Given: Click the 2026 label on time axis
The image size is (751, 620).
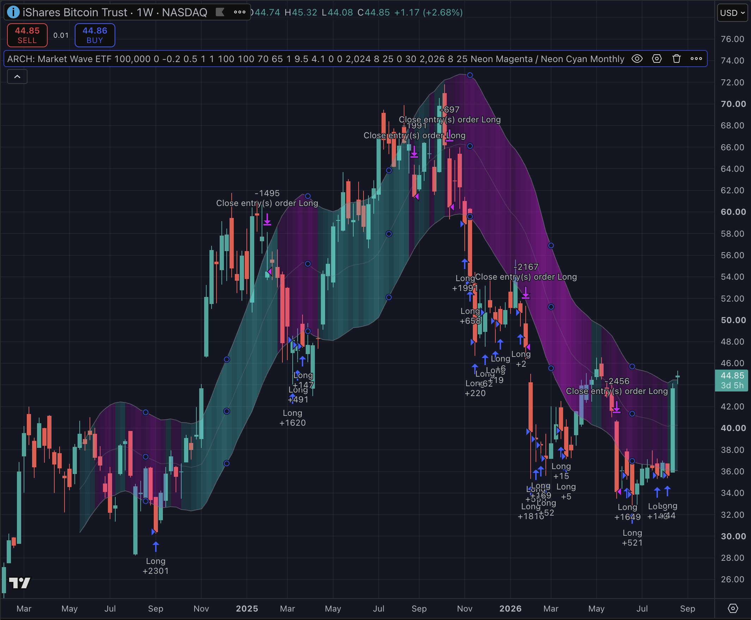Looking at the screenshot, I should (x=510, y=609).
